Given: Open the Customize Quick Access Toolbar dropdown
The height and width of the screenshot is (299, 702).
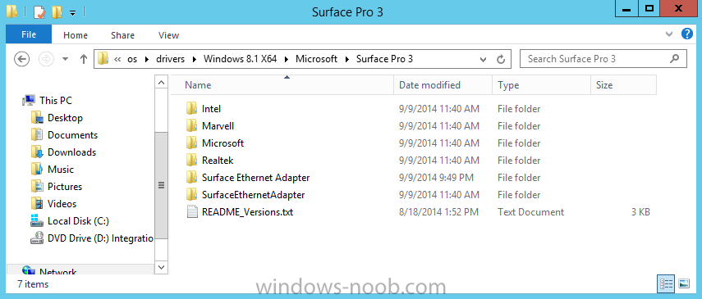Looking at the screenshot, I should tap(72, 12).
